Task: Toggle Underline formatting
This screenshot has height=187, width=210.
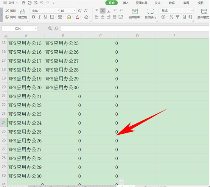Action: pos(45,17)
